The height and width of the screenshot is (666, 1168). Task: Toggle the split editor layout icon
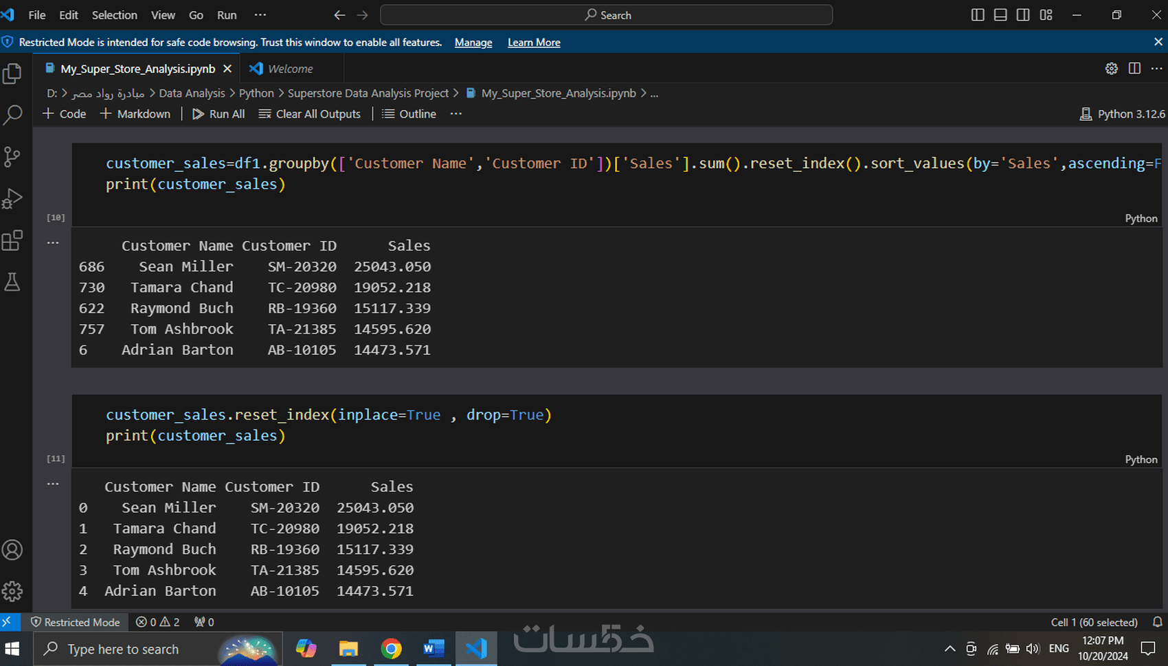tap(1133, 68)
